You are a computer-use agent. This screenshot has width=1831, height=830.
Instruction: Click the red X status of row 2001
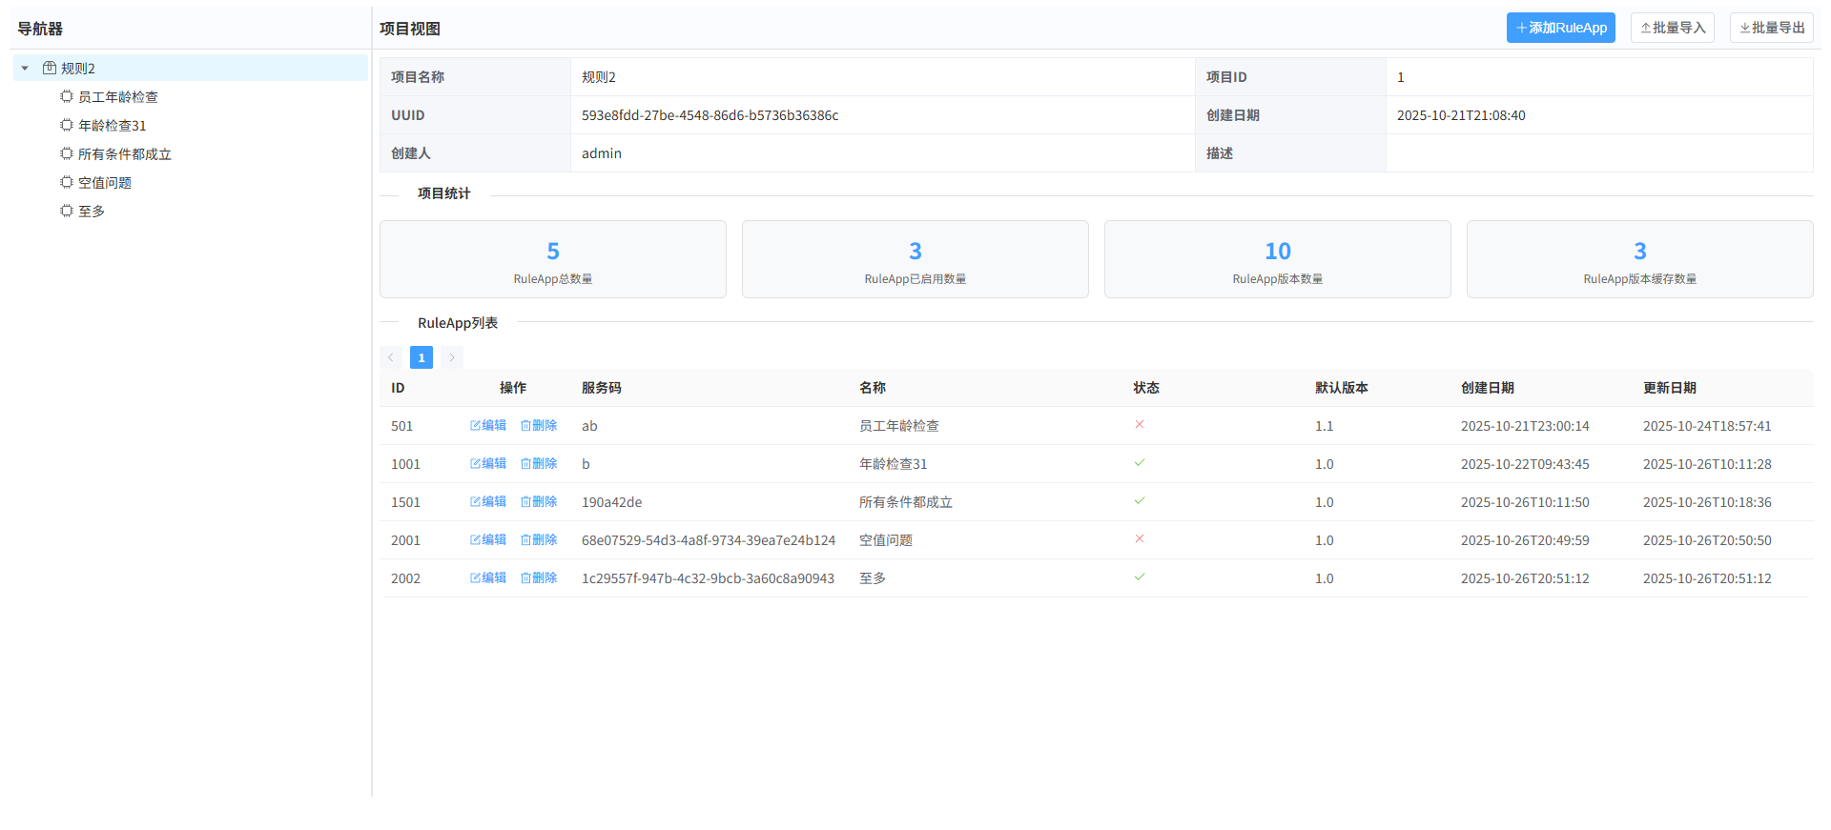click(x=1139, y=539)
